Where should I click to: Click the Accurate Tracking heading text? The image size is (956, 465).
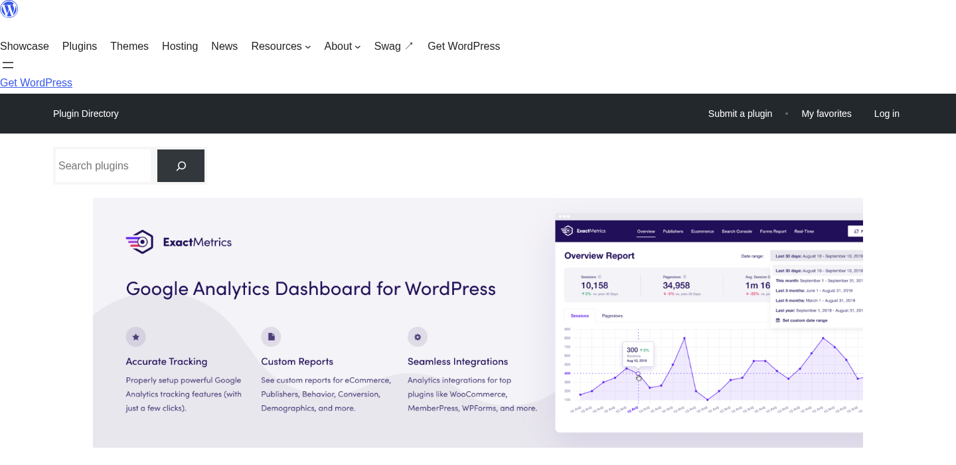click(x=167, y=361)
